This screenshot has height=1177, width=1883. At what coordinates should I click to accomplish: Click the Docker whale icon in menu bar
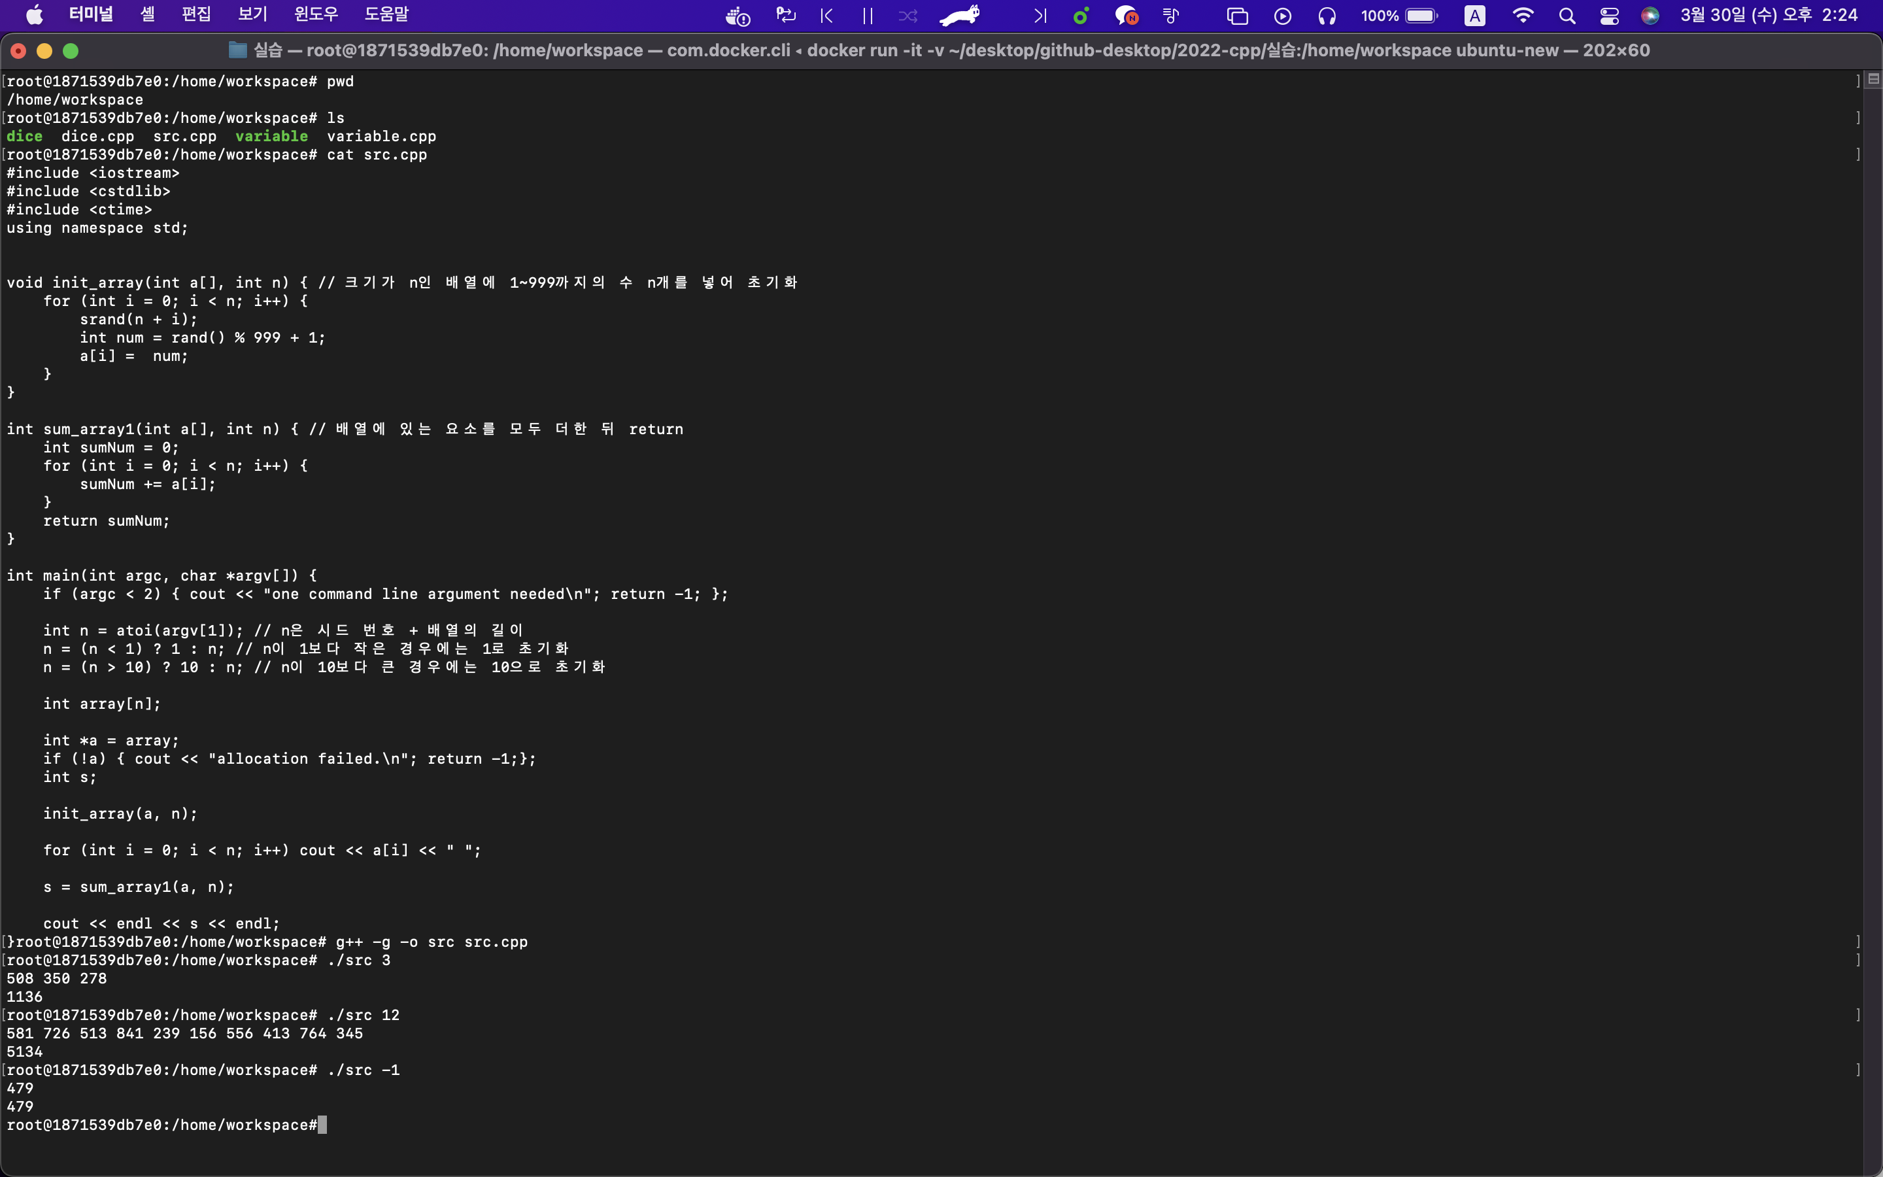[x=736, y=16]
